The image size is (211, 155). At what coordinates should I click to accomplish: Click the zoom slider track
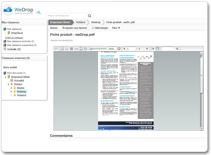pos(99,49)
